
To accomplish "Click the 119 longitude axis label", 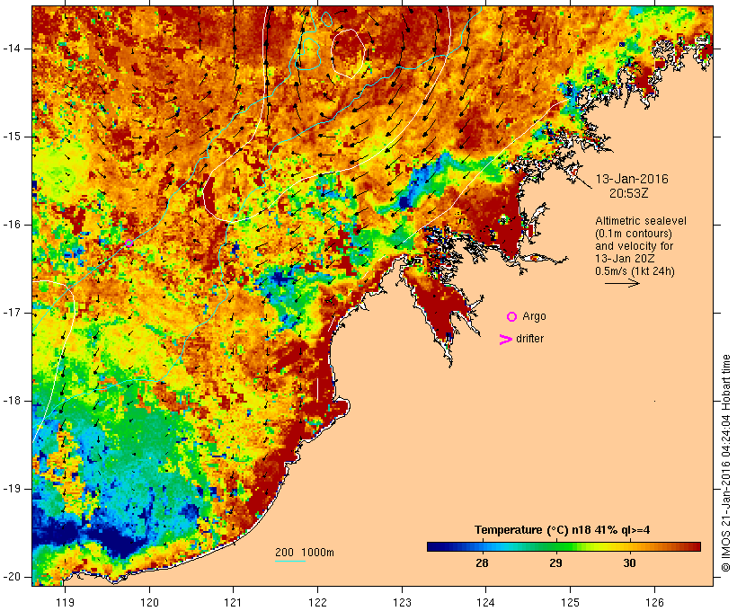I will pyautogui.click(x=65, y=603).
